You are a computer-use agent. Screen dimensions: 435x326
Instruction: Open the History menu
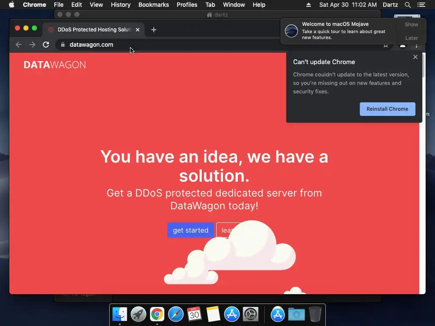[121, 5]
